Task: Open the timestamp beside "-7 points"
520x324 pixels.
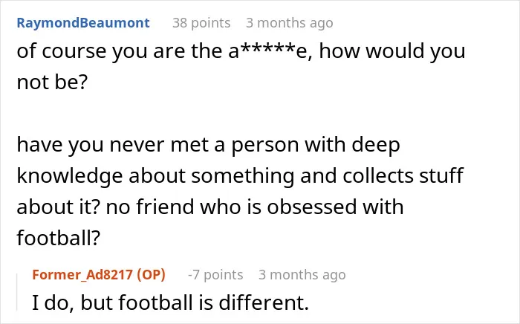Action: [302, 275]
